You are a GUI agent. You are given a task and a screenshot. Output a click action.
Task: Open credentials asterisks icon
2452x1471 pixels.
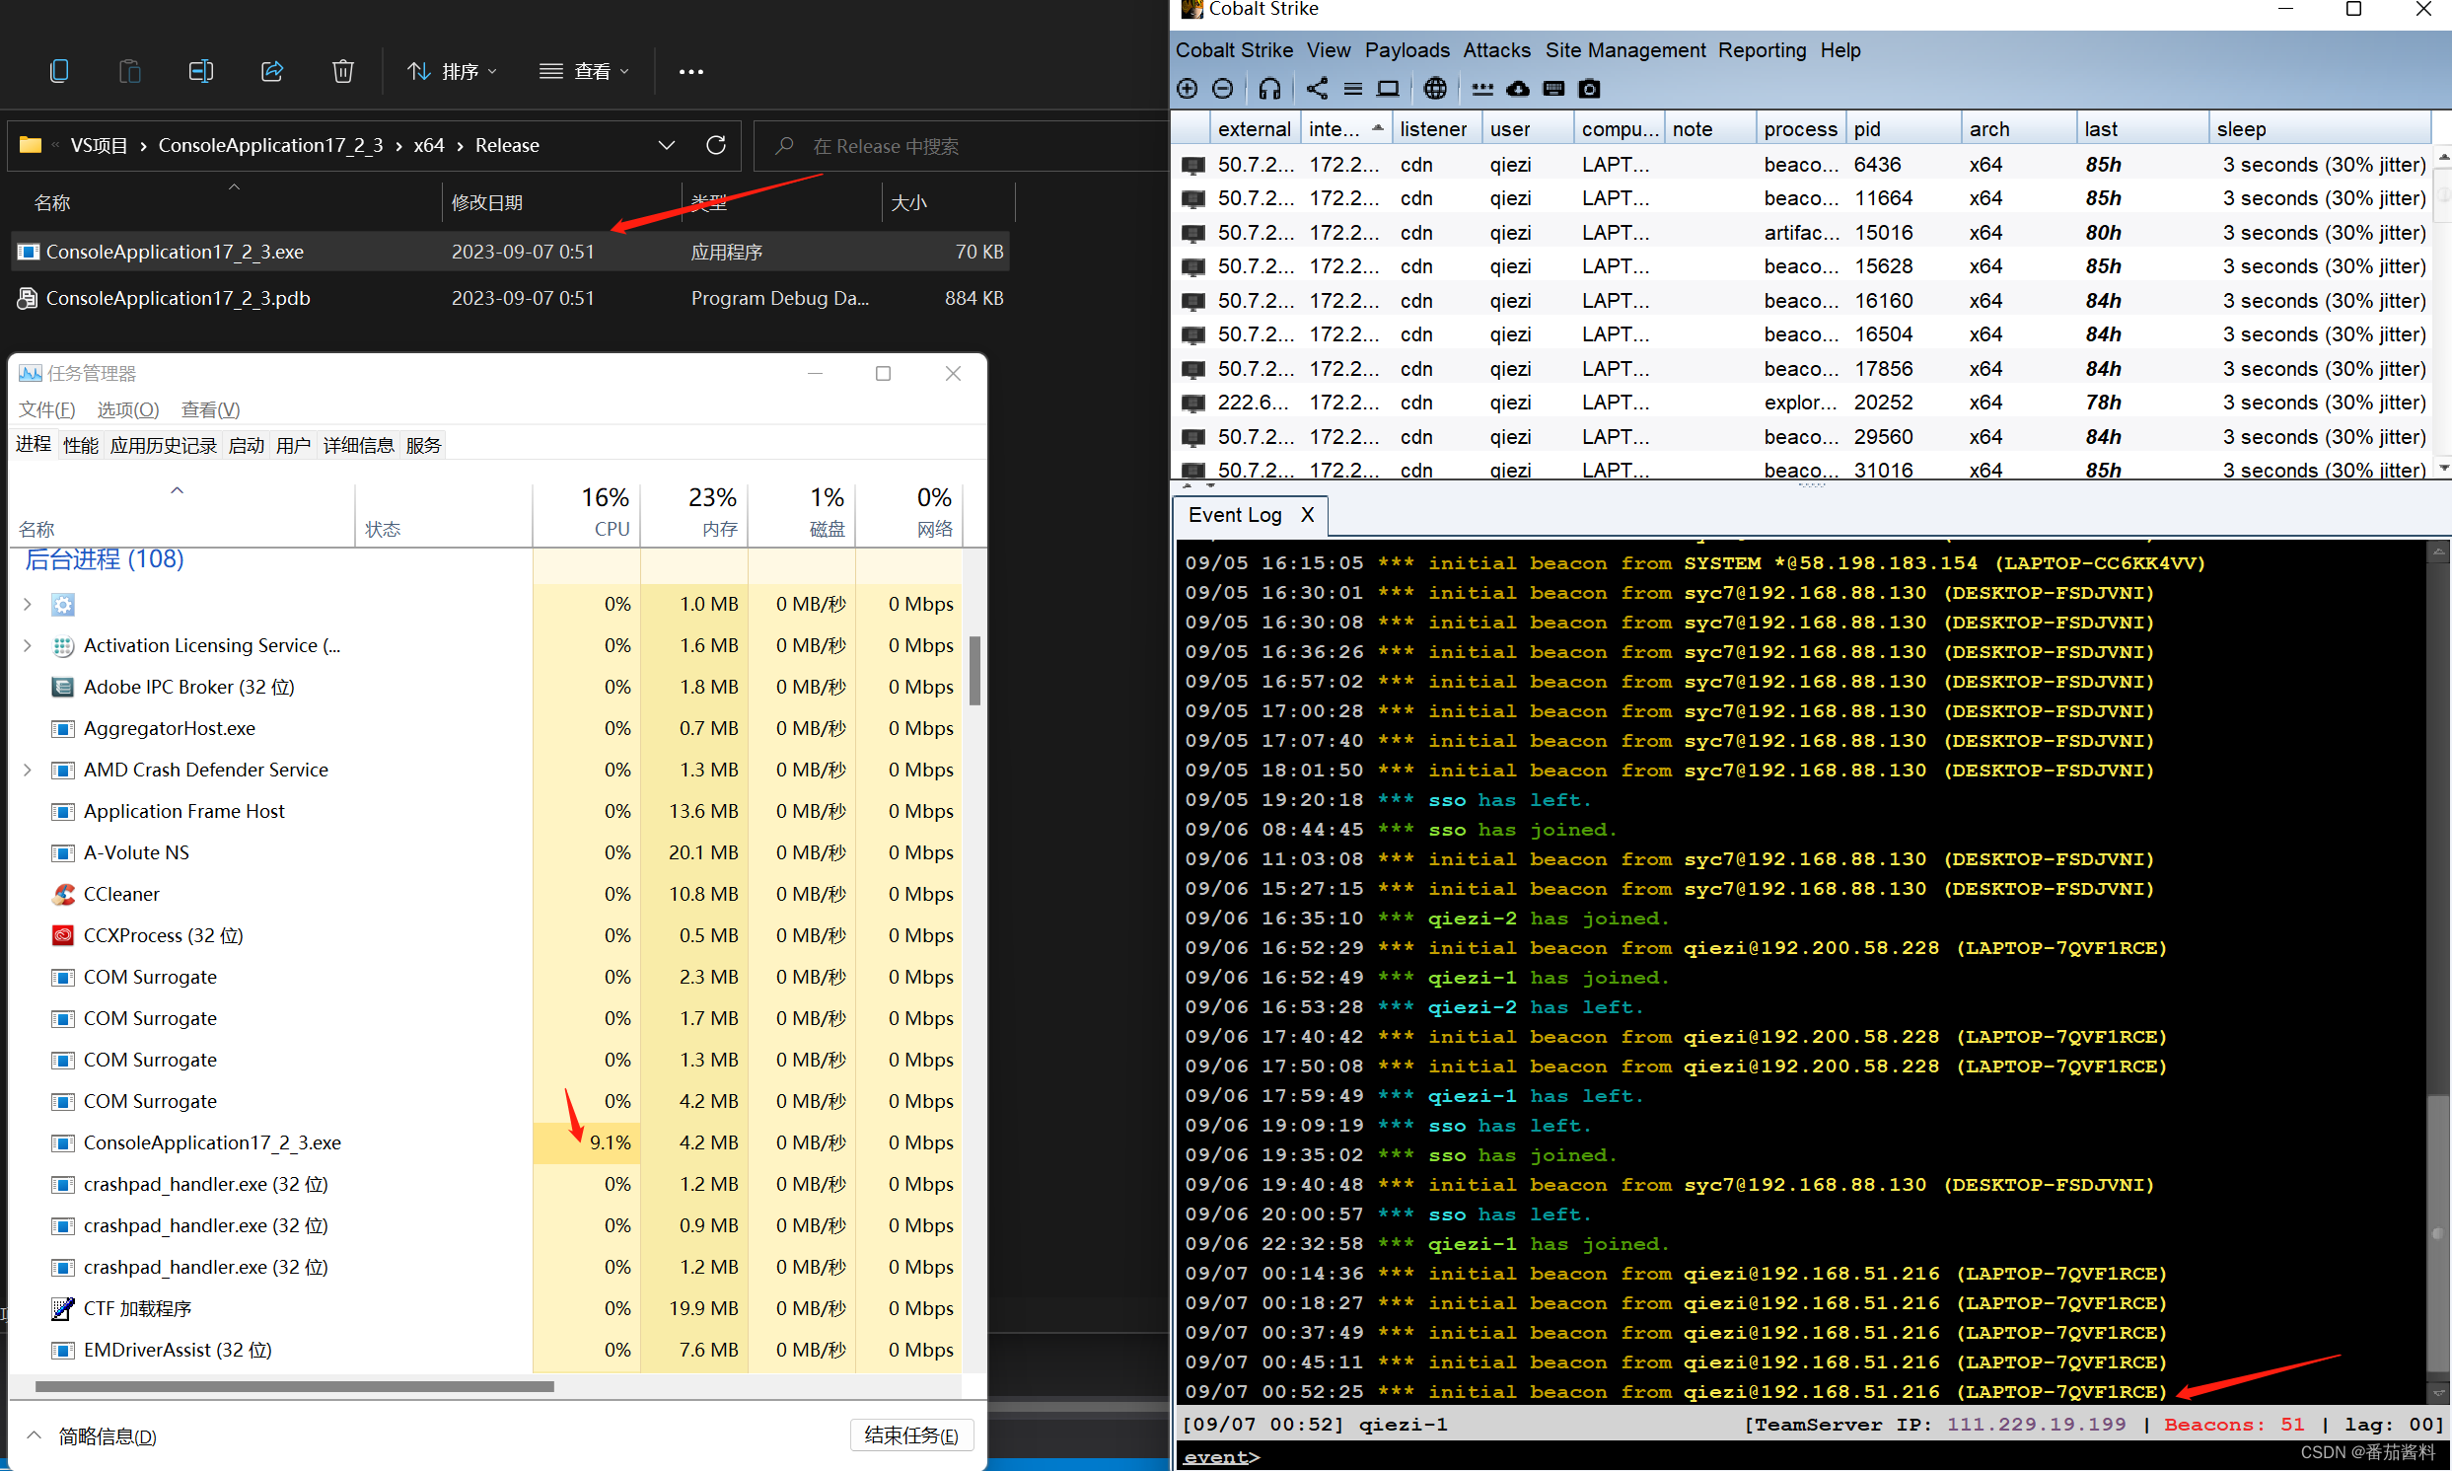[1482, 89]
